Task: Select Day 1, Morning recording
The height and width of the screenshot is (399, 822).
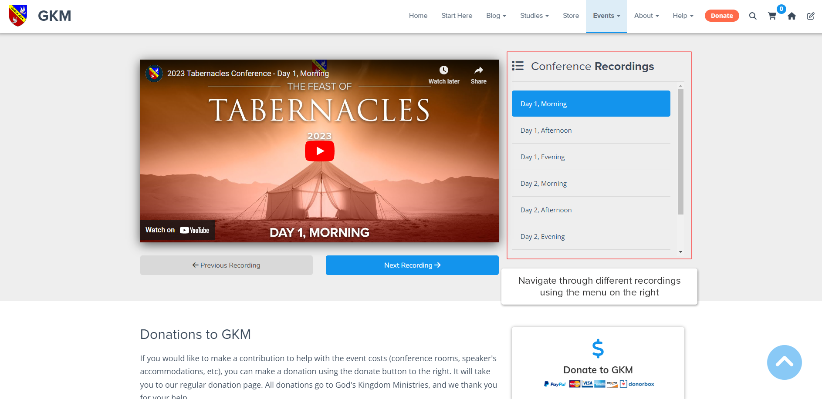Action: coord(591,104)
